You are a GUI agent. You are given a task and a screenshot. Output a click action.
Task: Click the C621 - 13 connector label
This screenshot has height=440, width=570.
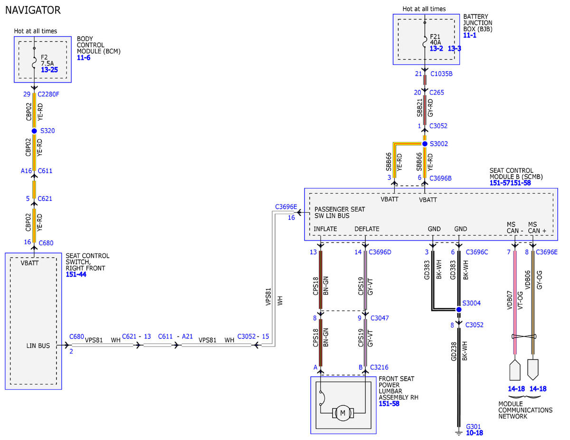tap(136, 336)
